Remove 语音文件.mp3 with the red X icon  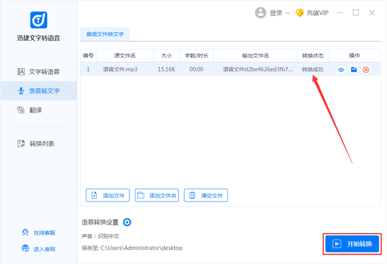point(366,70)
